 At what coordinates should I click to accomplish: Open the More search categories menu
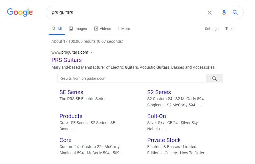click(124, 29)
